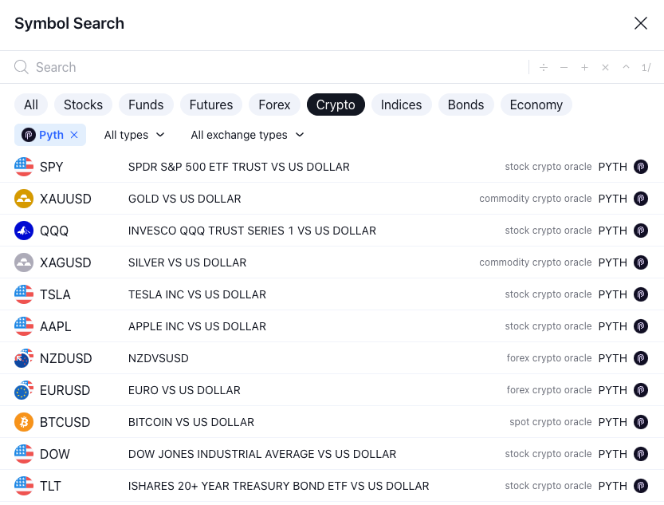Click "GOLD VS US DOLLAR" description
The image size is (664, 505).
[x=185, y=199]
